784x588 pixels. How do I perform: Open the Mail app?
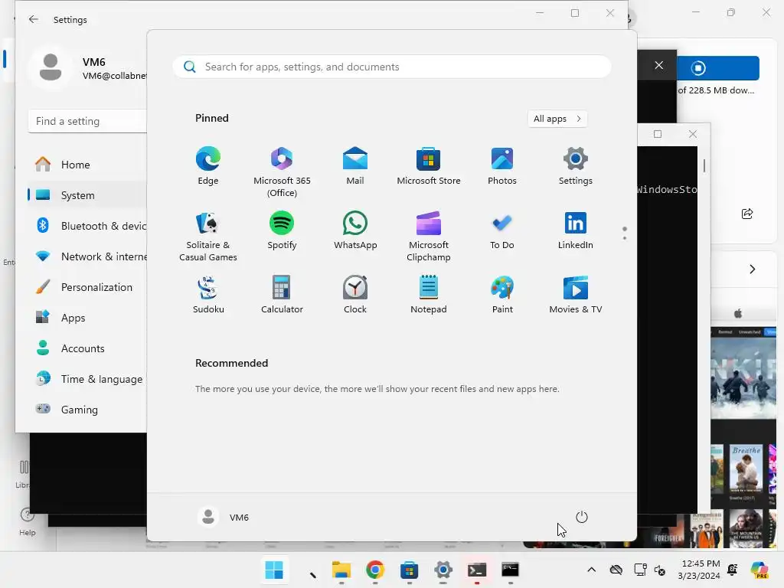(355, 166)
